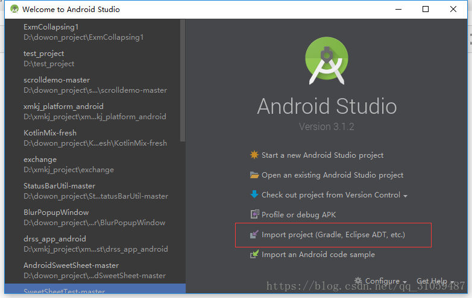
Task: Click the Import project arrow icon
Action: click(x=254, y=234)
